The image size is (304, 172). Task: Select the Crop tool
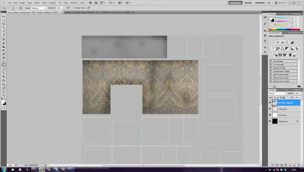pyautogui.click(x=4, y=32)
